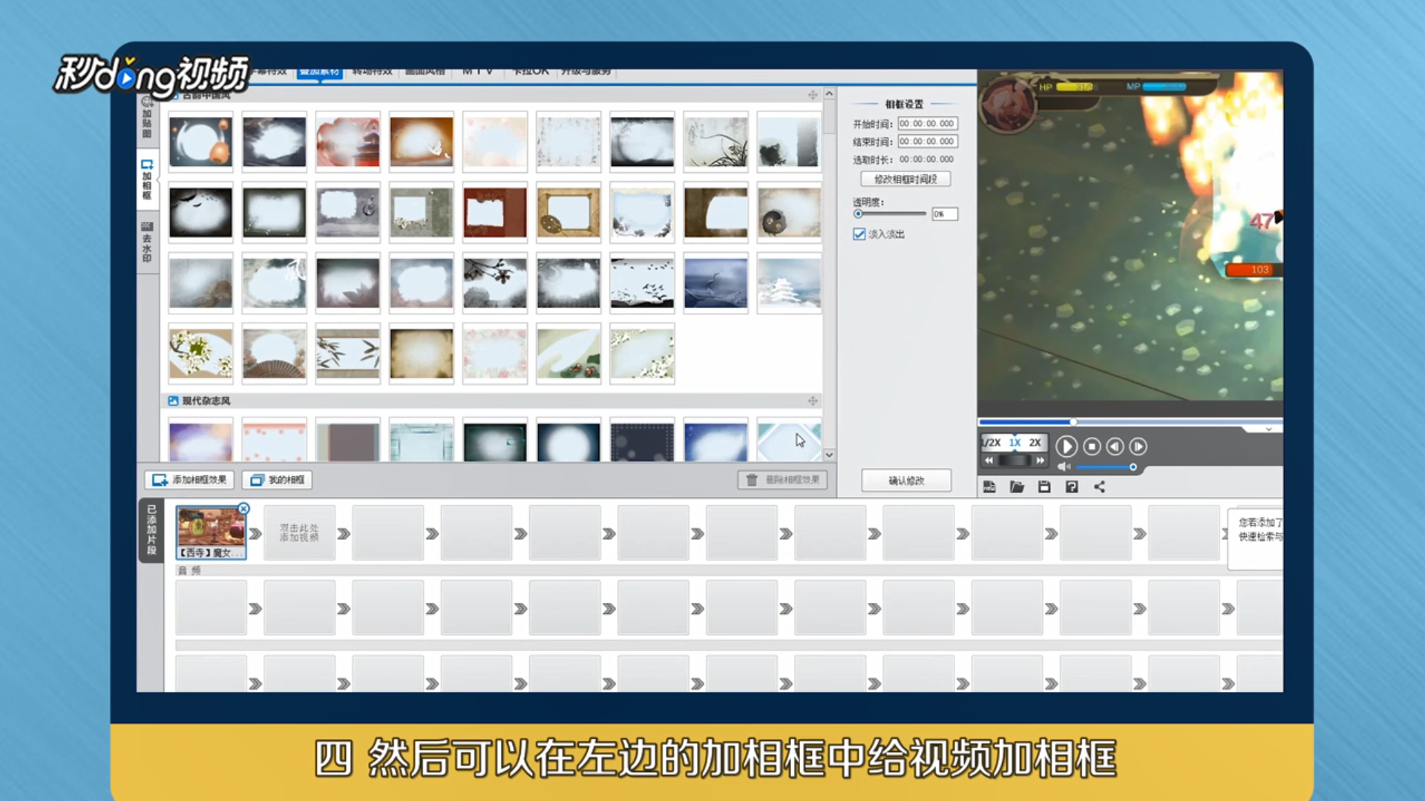Select the folding fan frame thumbnail
The width and height of the screenshot is (1425, 801).
(274, 353)
